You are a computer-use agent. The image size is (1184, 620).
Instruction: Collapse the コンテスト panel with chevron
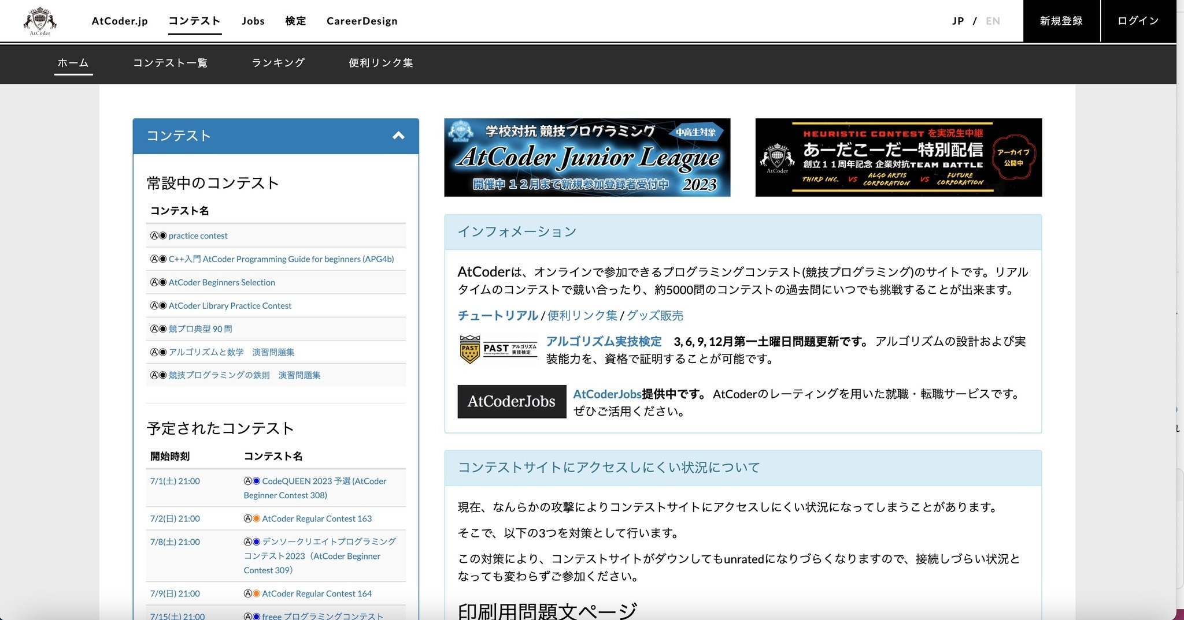[398, 136]
